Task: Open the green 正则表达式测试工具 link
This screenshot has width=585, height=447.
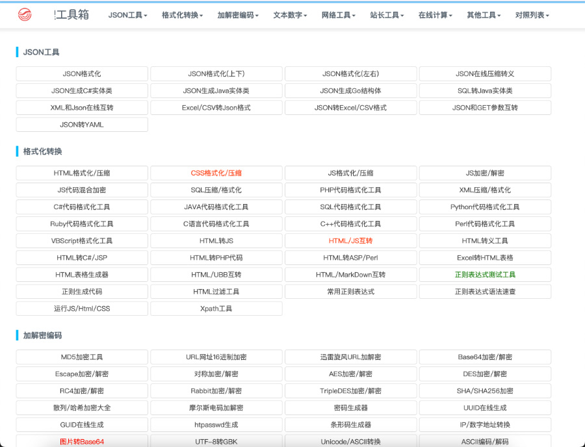Action: click(485, 275)
